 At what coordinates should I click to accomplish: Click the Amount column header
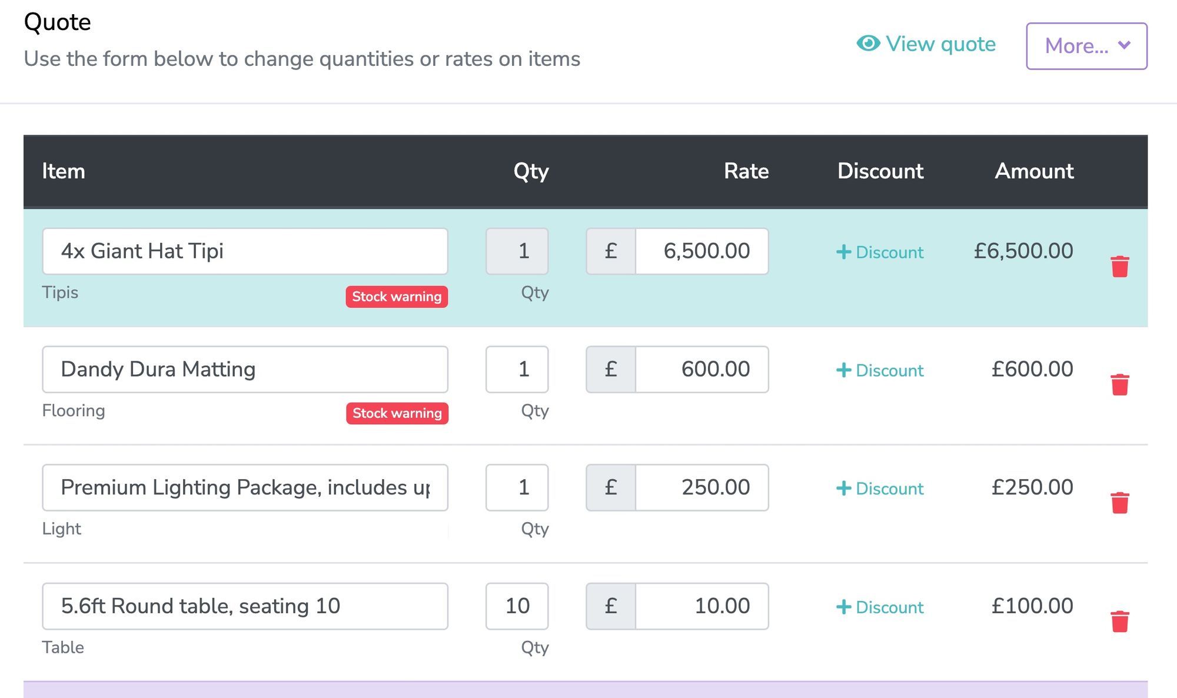coord(1034,171)
